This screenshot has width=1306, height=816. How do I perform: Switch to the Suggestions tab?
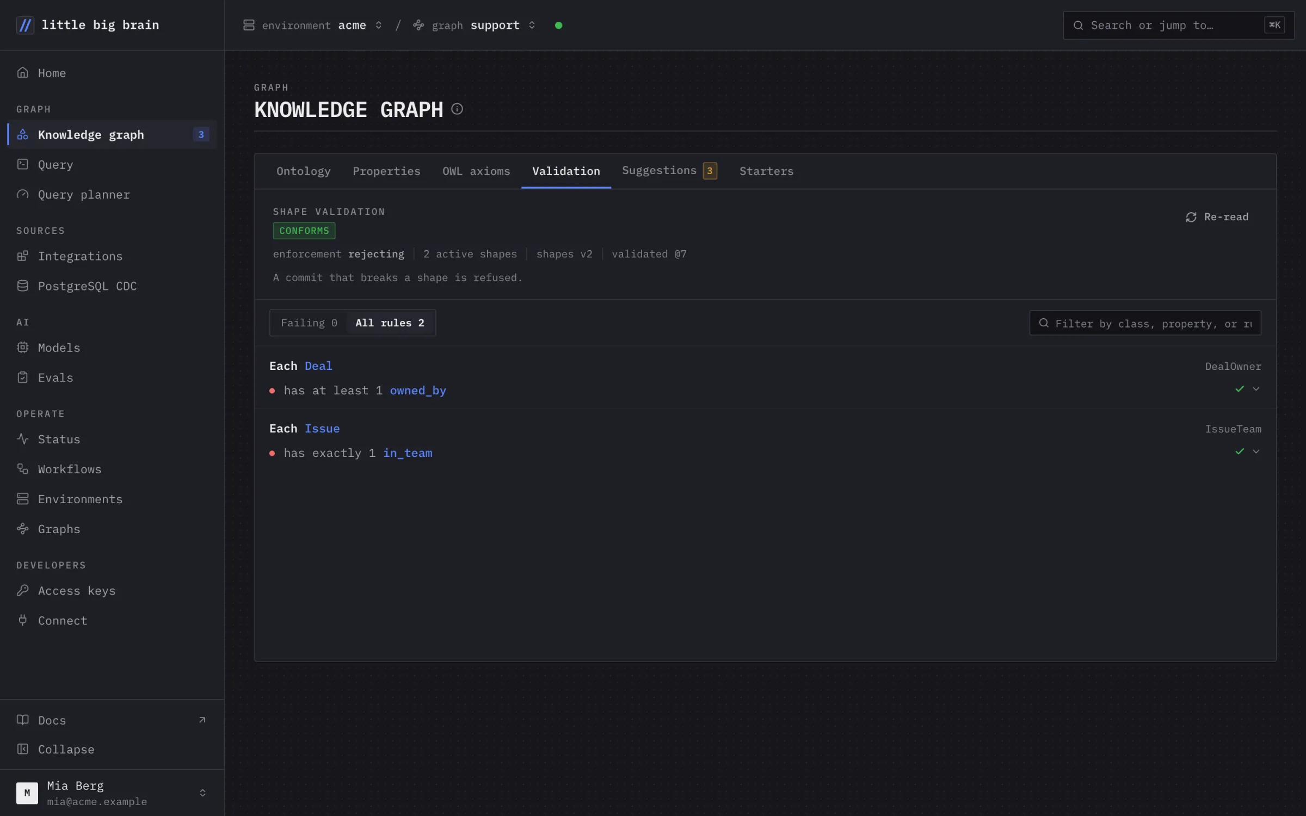click(x=669, y=171)
